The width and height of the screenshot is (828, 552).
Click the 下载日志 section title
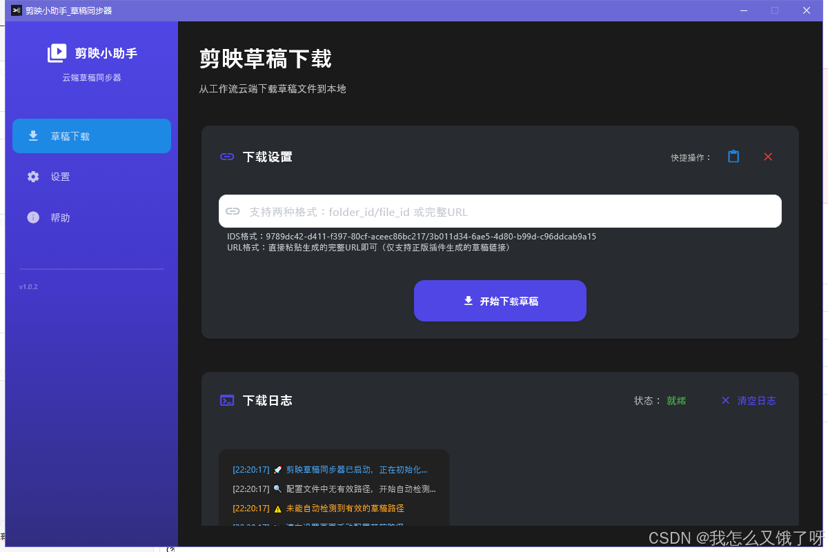coord(268,400)
